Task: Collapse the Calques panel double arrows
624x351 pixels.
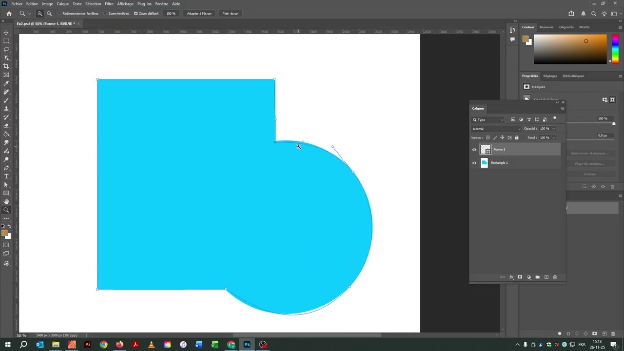Action: coord(557,102)
